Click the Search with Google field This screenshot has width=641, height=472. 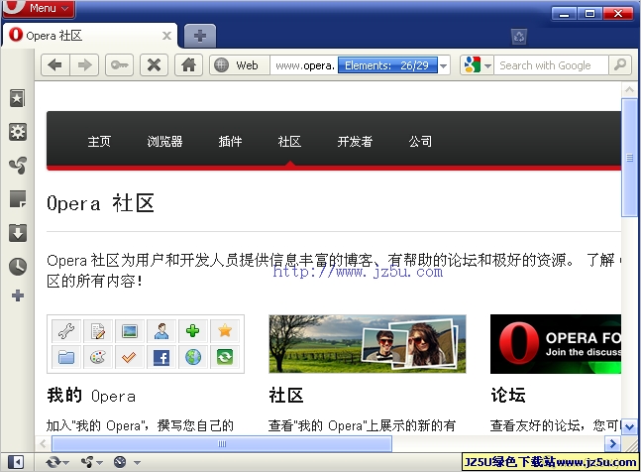[x=551, y=65]
